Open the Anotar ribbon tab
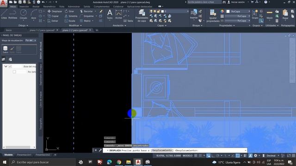The height and width of the screenshot is (166, 296). pyautogui.click(x=36, y=6)
